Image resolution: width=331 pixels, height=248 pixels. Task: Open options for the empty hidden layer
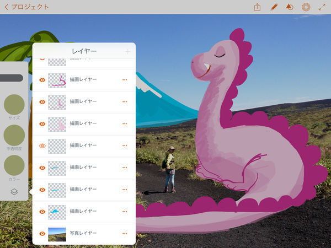pos(125,145)
